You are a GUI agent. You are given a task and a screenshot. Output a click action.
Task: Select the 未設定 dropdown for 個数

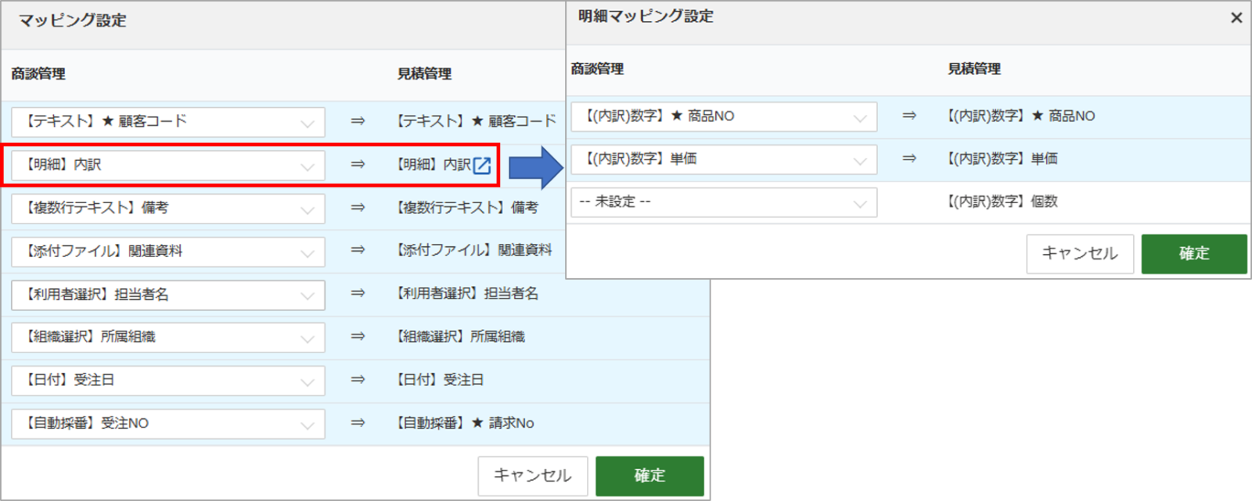tap(723, 202)
